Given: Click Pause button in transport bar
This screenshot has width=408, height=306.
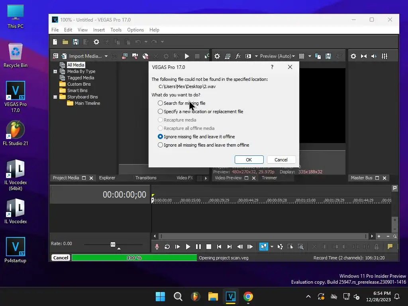Looking at the screenshot, I should click(198, 247).
